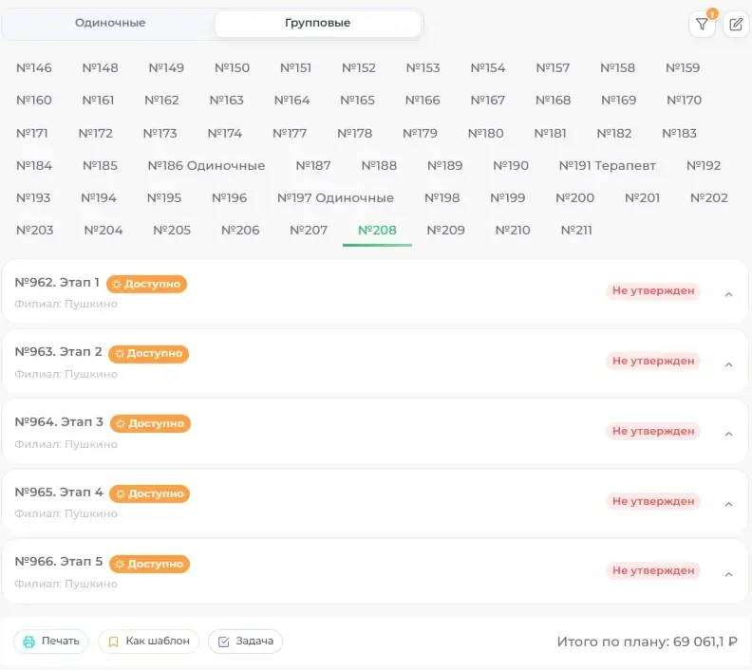Image resolution: width=752 pixels, height=670 pixels.
Task: Open plan tab №191 Терапевт
Action: pyautogui.click(x=607, y=165)
